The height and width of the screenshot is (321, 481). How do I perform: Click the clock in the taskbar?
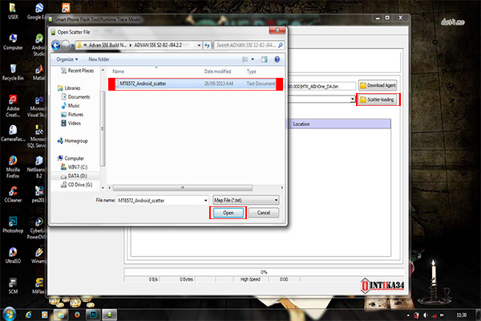click(x=462, y=315)
